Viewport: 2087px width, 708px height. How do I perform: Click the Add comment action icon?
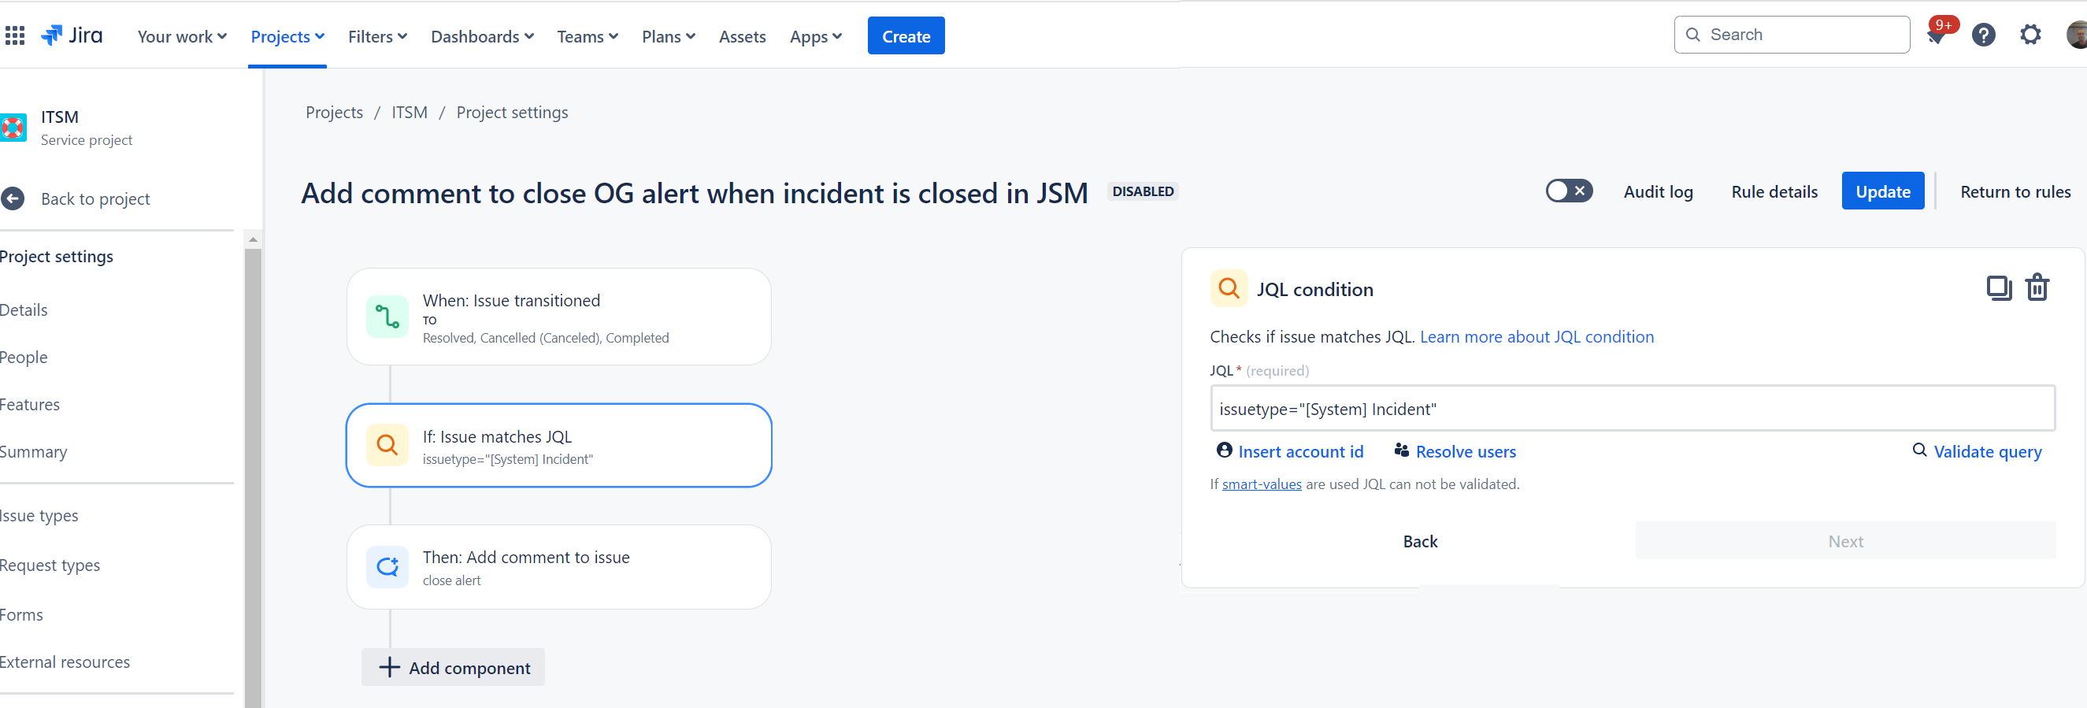(x=387, y=566)
